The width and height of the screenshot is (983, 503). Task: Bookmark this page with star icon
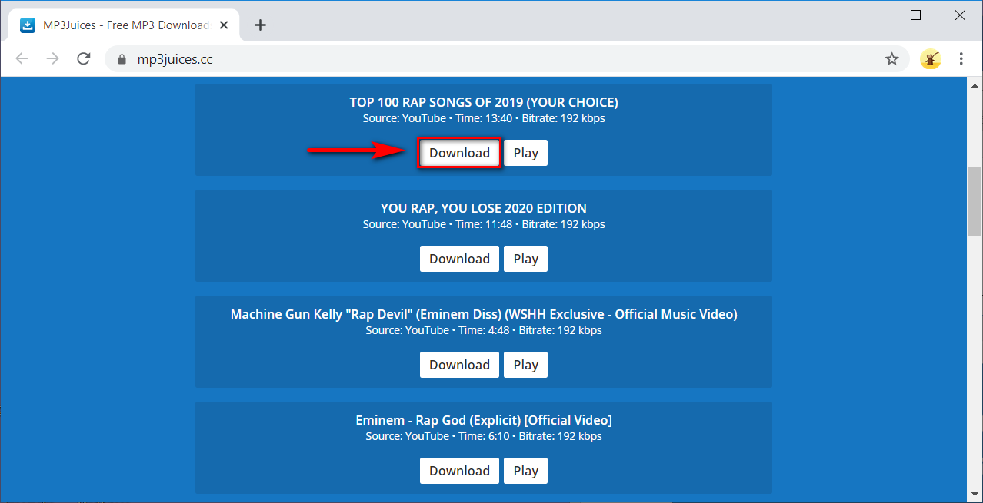click(891, 59)
